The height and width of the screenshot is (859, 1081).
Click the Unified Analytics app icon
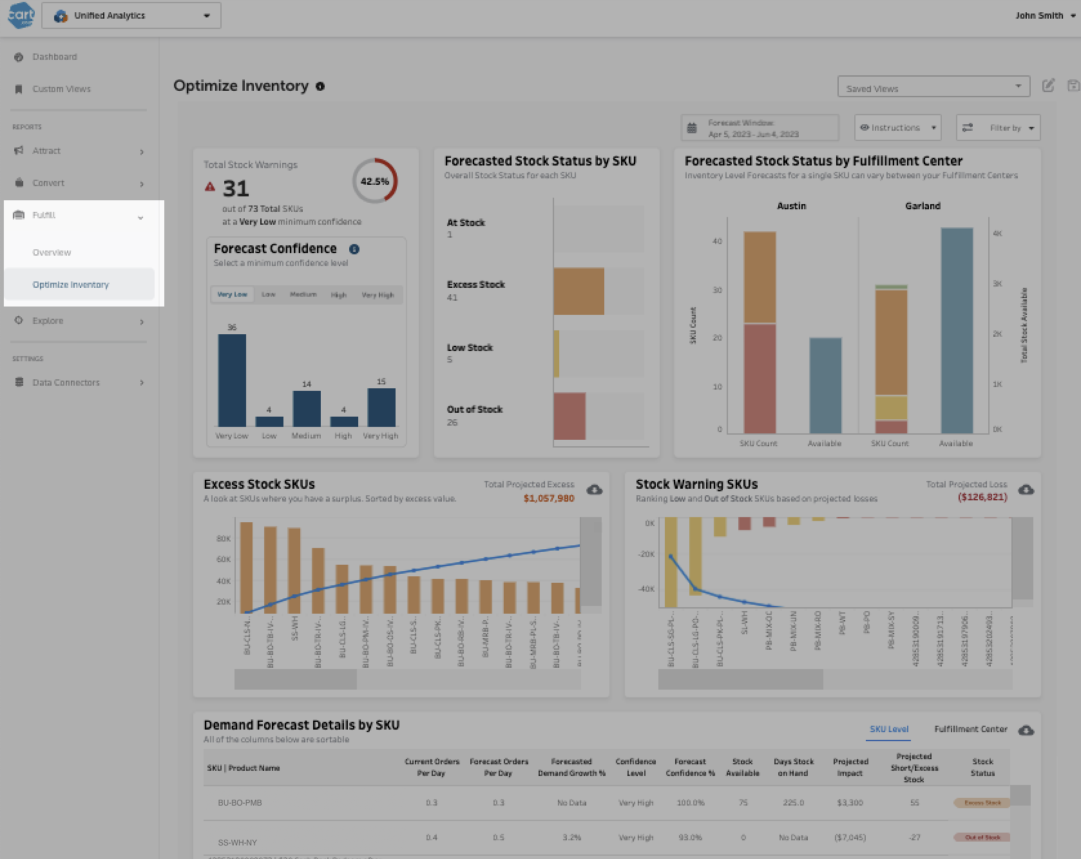[x=61, y=15]
